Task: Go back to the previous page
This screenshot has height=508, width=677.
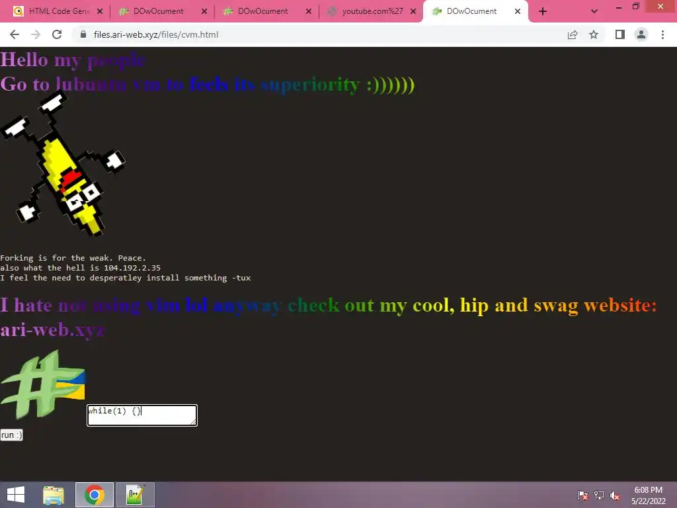Action: pyautogui.click(x=15, y=34)
